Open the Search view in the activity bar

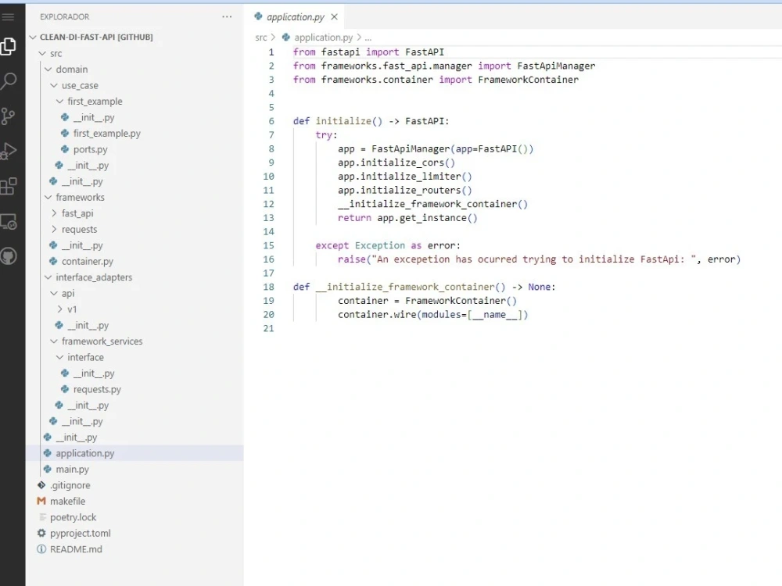tap(10, 80)
